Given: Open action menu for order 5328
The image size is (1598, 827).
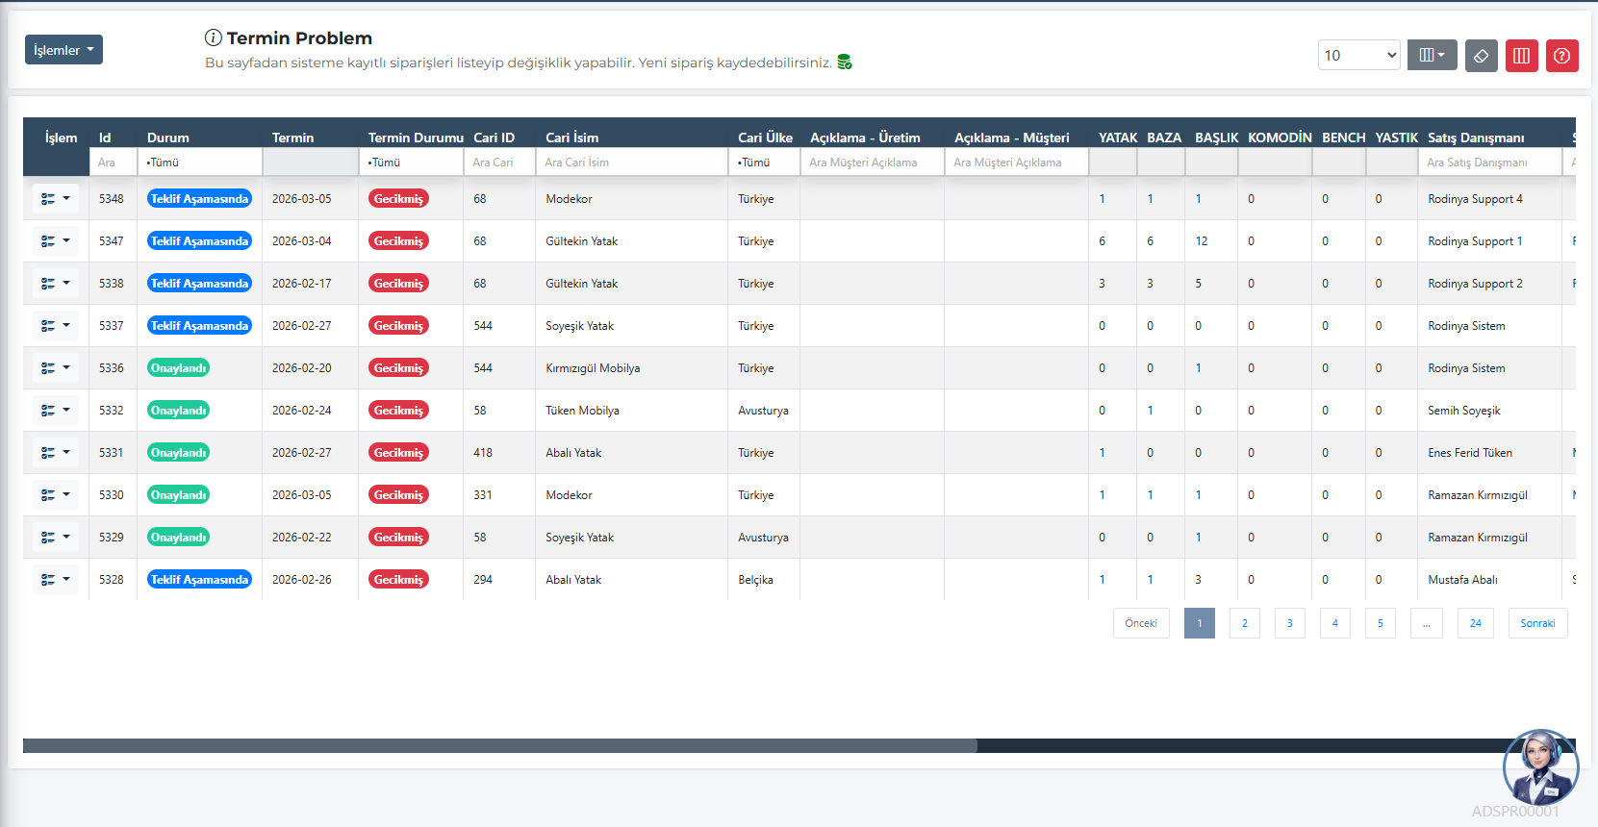Looking at the screenshot, I should coord(56,580).
